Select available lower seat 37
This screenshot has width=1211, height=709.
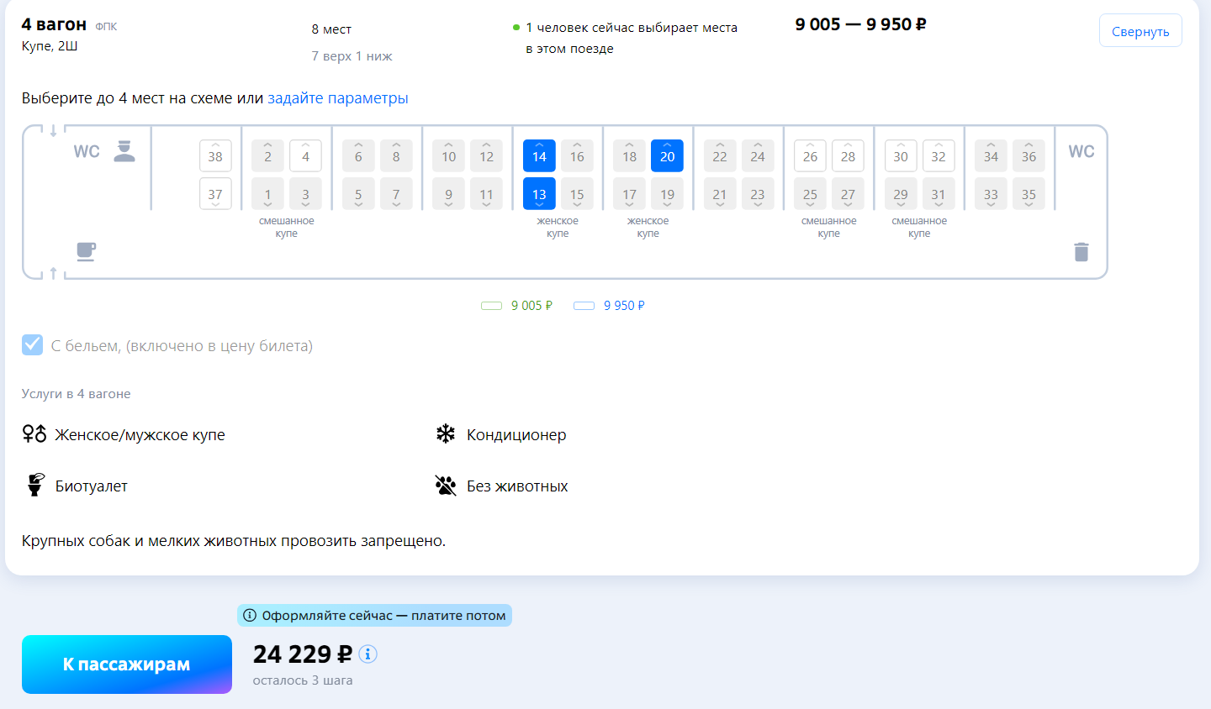[215, 194]
